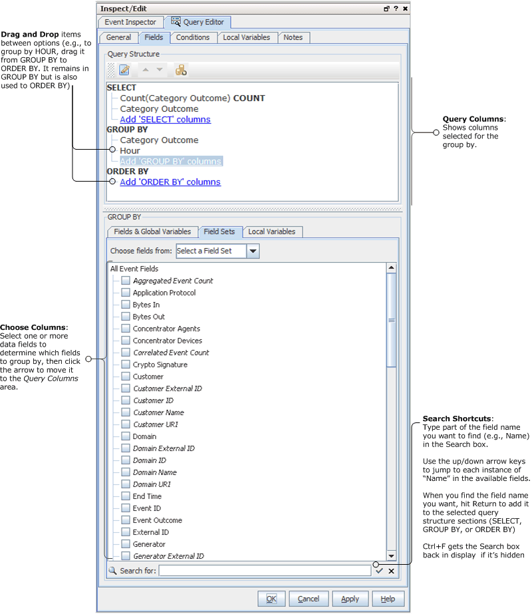Tick the Event ID checkbox
532x614 pixels.
126,508
